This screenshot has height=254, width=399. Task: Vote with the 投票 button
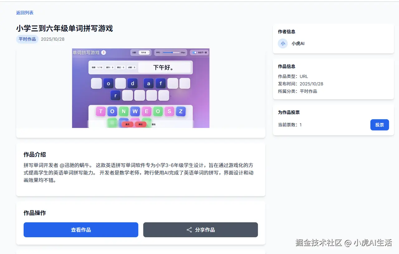pyautogui.click(x=380, y=125)
